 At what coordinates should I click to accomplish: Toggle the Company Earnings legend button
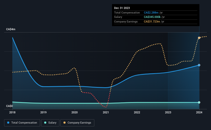[x=77, y=123]
